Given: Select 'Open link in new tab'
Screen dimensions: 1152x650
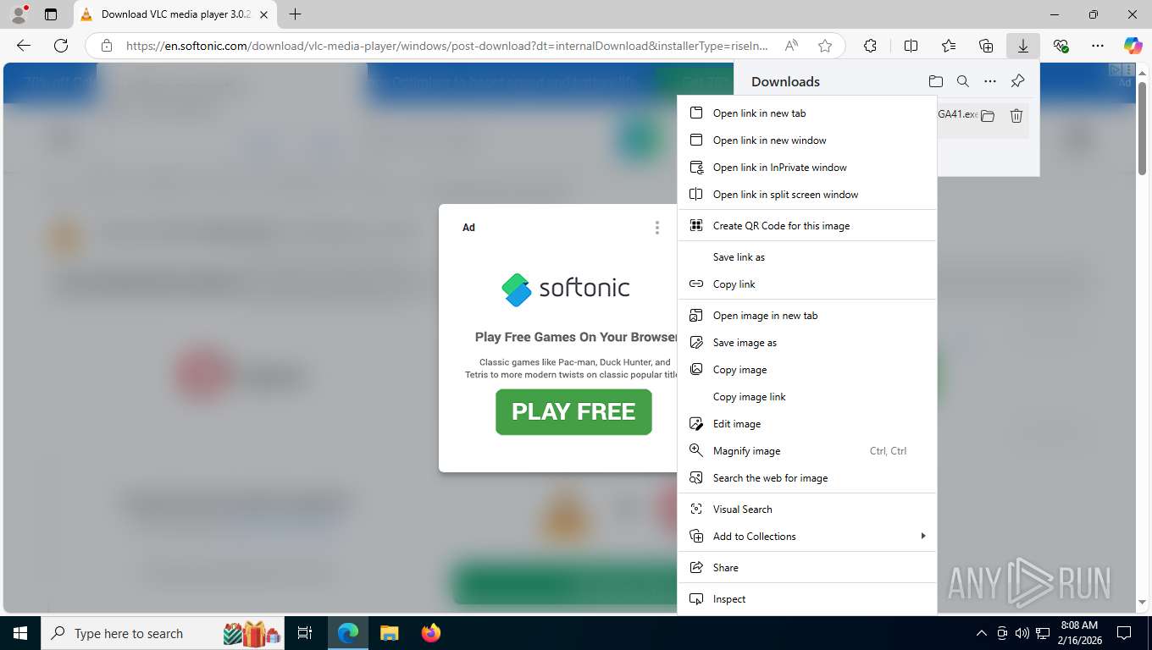Looking at the screenshot, I should coord(807,113).
